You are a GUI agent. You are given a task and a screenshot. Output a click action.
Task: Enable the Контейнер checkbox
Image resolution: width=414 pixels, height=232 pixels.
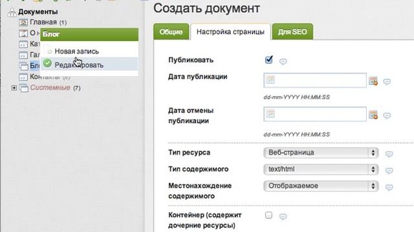268,215
